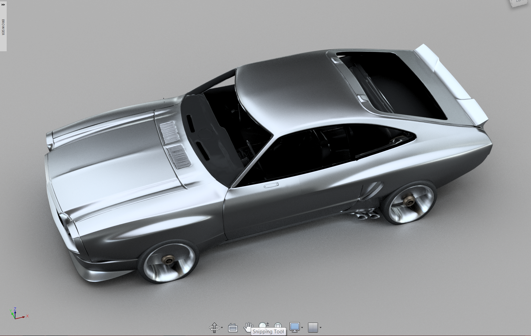Viewport: 531px width, 336px height.
Task: Click the XYZ axis indicator
Action: 19,314
